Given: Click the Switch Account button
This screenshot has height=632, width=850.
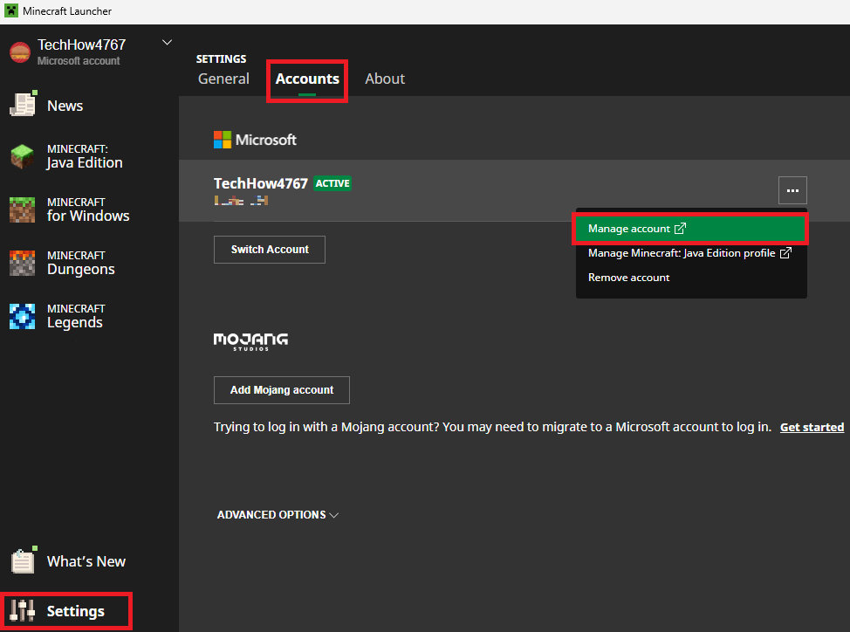Looking at the screenshot, I should point(270,250).
